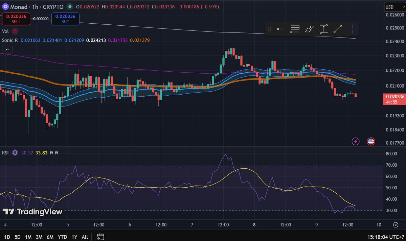Image resolution: width=406 pixels, height=241 pixels.
Task: Click the date label 7 on time axis
Action: pos(192,225)
